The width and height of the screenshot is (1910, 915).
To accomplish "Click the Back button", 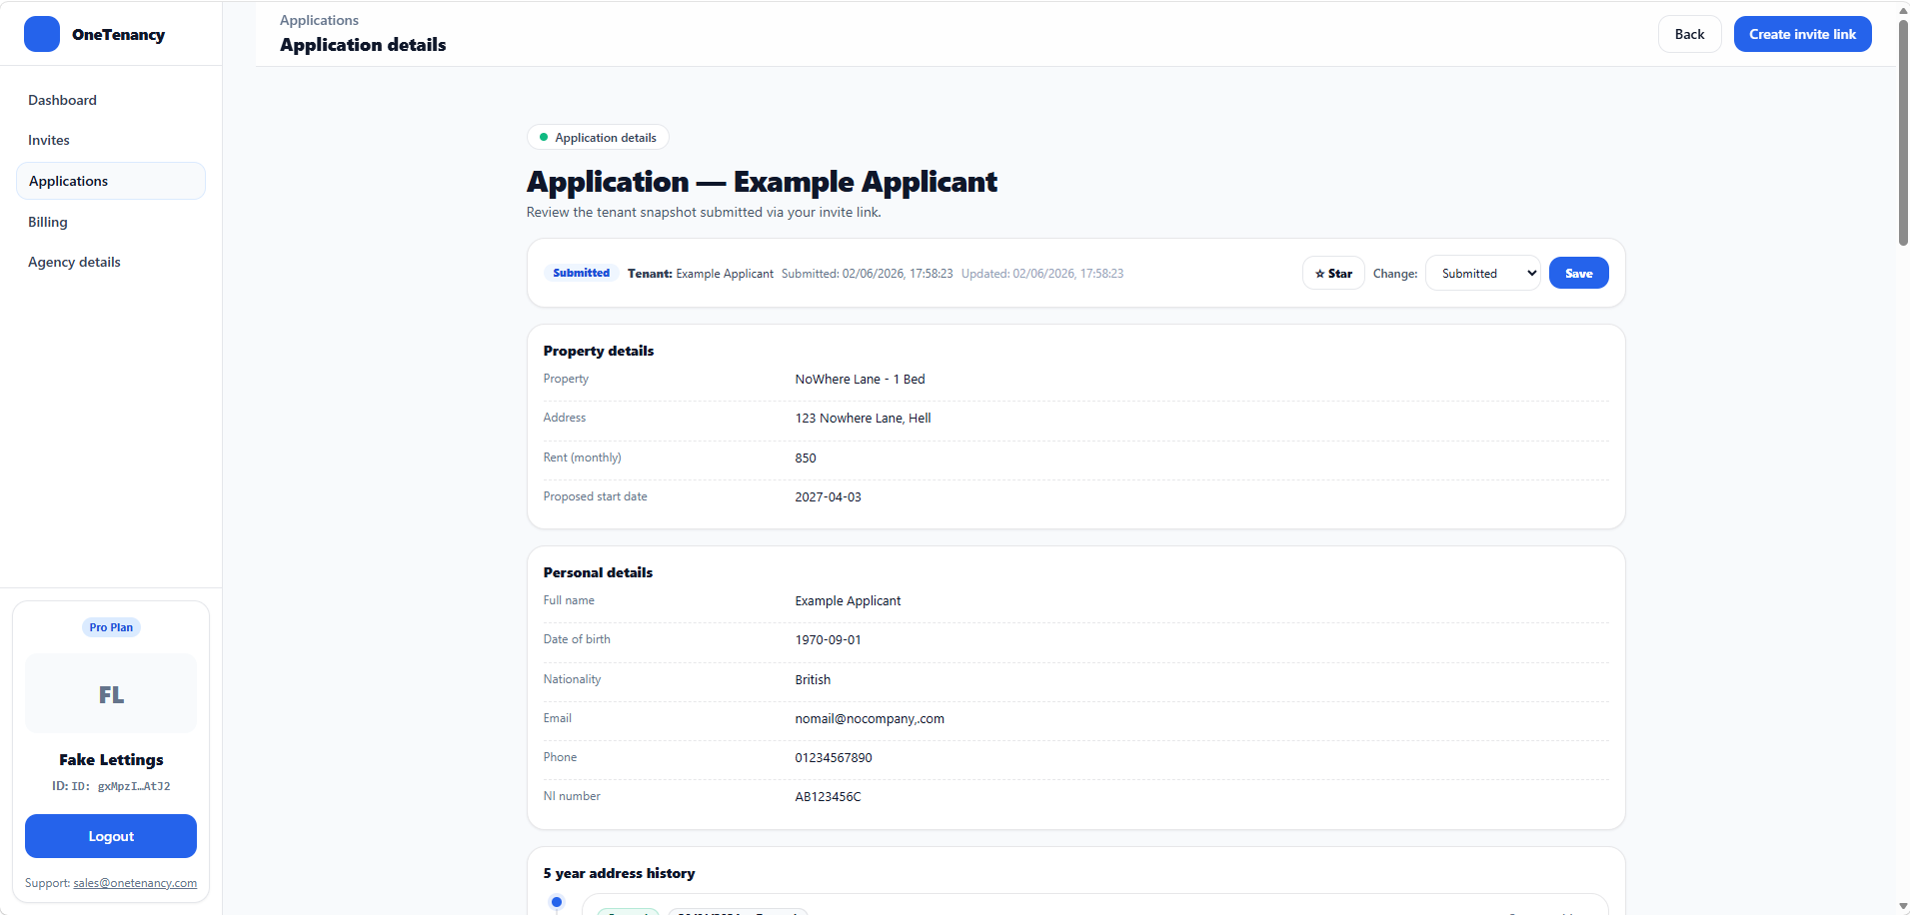I will [x=1689, y=34].
